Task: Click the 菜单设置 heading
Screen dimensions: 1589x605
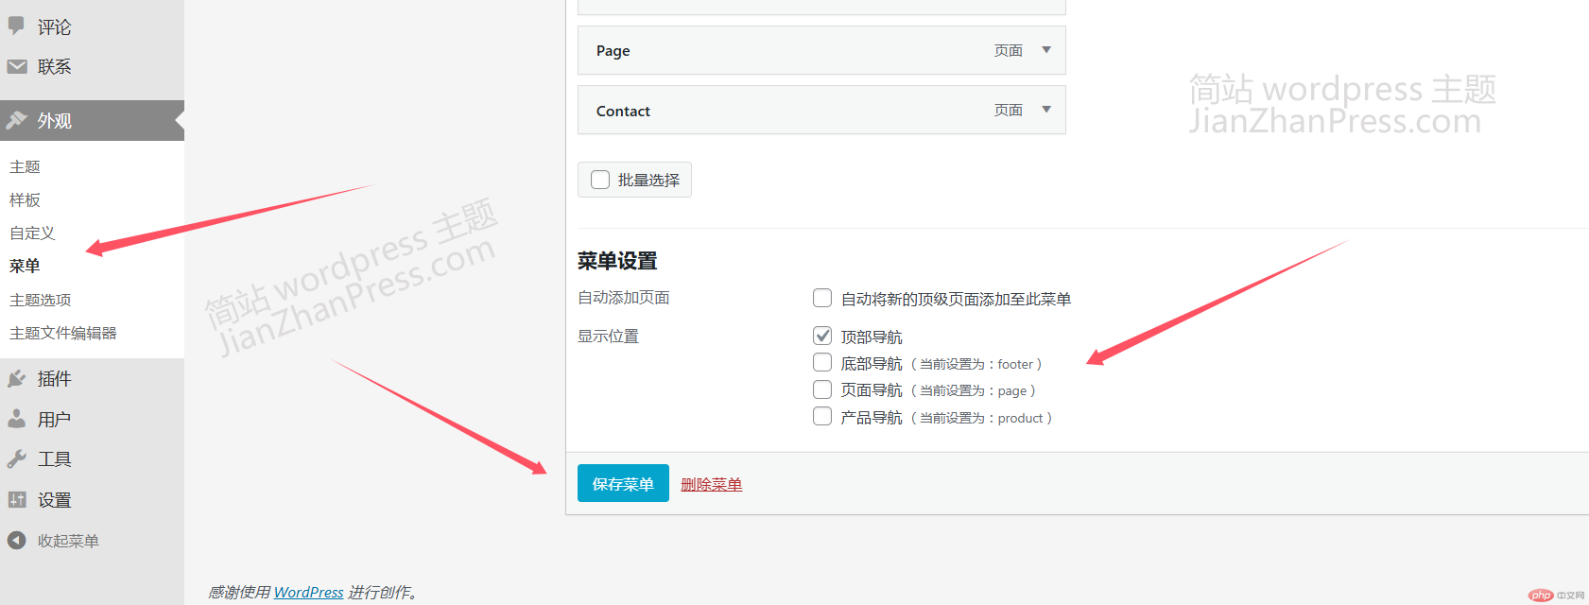Action: click(x=617, y=261)
